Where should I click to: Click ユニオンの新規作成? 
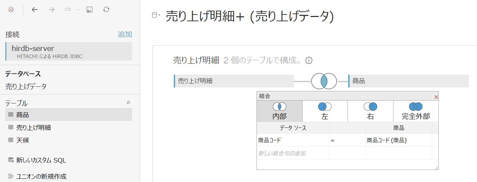coord(41,176)
